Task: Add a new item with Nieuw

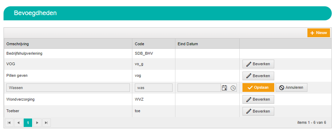Action: [318, 33]
